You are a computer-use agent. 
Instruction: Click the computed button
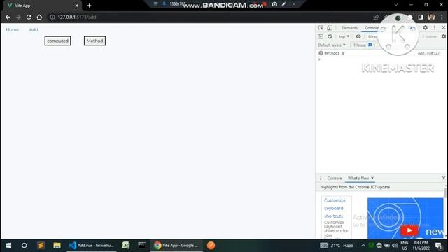57,41
